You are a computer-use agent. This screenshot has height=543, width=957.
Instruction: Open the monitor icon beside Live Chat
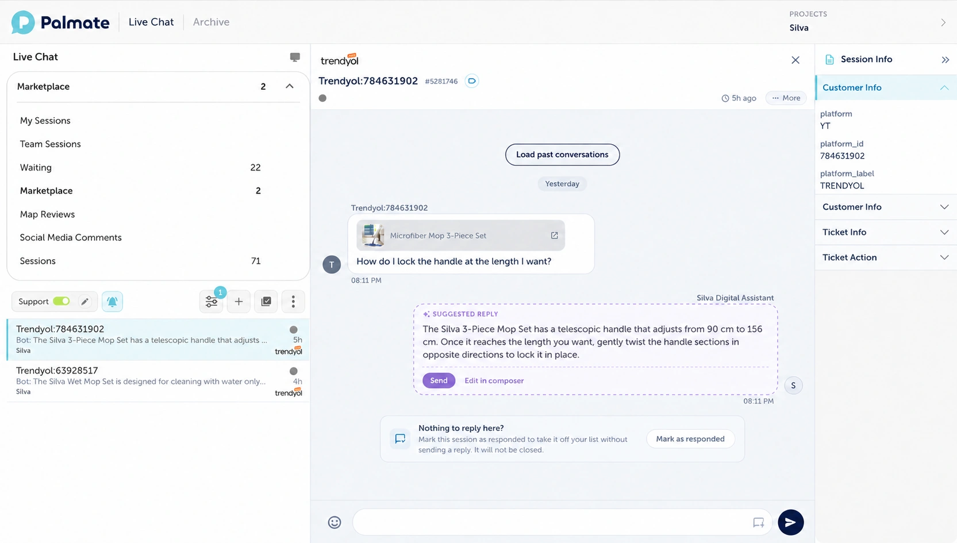pos(295,57)
